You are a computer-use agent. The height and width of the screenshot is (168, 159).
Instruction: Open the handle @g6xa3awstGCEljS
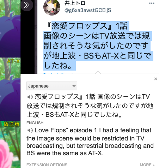coord(88,10)
